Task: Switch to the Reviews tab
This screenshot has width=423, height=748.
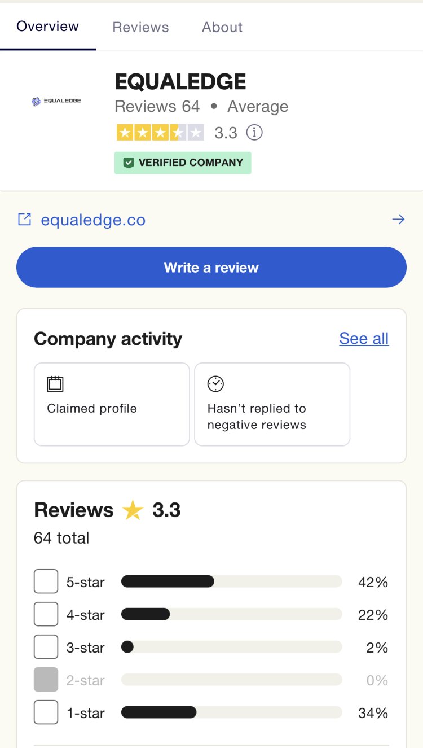Action: point(140,27)
